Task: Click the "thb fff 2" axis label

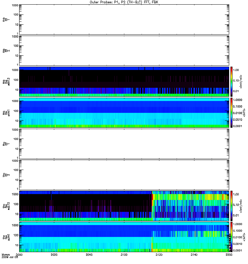Action: (x=6, y=51)
